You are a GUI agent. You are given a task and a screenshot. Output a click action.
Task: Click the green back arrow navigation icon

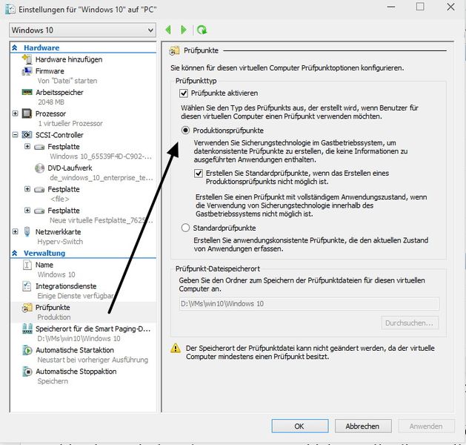pyautogui.click(x=168, y=30)
